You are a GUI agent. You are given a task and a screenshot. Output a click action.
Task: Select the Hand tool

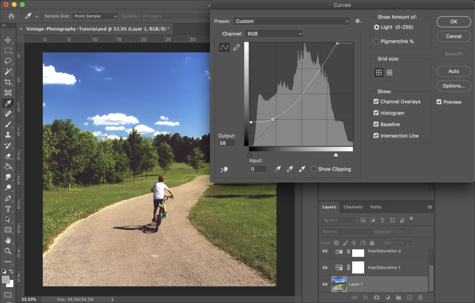click(8, 240)
